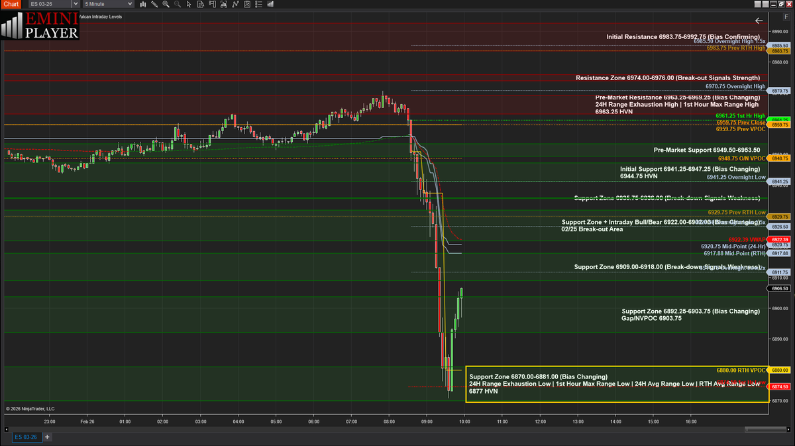The width and height of the screenshot is (795, 446).
Task: Click the 6880.00 RTH VPOC label
Action: point(741,370)
